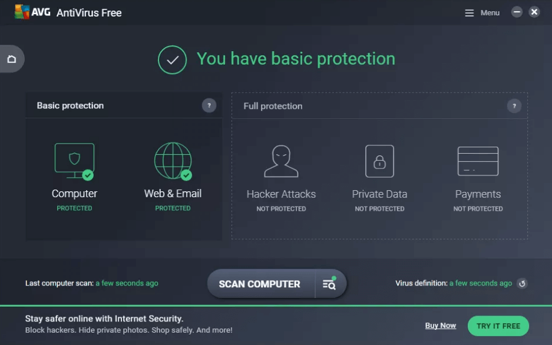
Task: Open Full protection help question mark
Action: click(x=515, y=106)
